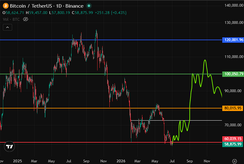Viewport: 244px width, 164px height.
Task: Toggle volume indicator visibility eye icon
Action: (x=26, y=19)
